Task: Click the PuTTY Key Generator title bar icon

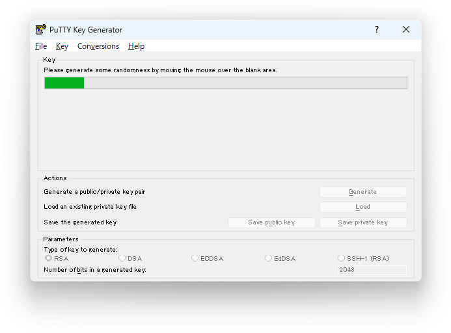Action: (x=41, y=29)
